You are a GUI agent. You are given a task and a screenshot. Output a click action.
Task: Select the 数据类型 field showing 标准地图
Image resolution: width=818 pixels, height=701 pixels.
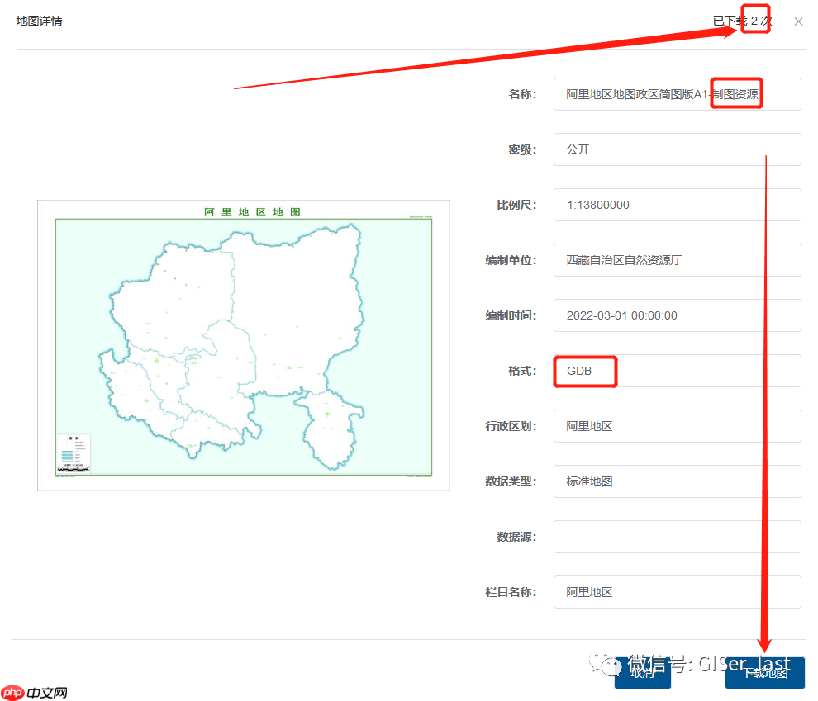677,481
